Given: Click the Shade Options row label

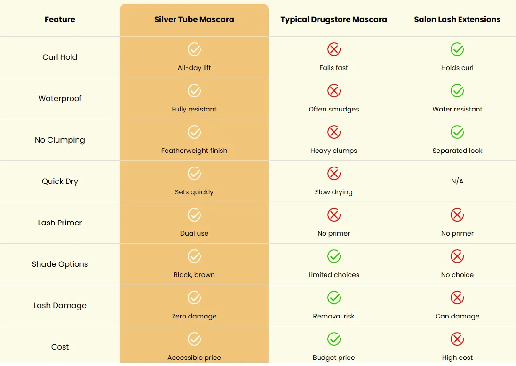Looking at the screenshot, I should pos(60,264).
